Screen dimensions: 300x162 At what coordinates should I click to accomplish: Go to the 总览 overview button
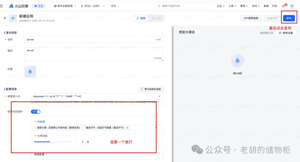click(x=39, y=6)
